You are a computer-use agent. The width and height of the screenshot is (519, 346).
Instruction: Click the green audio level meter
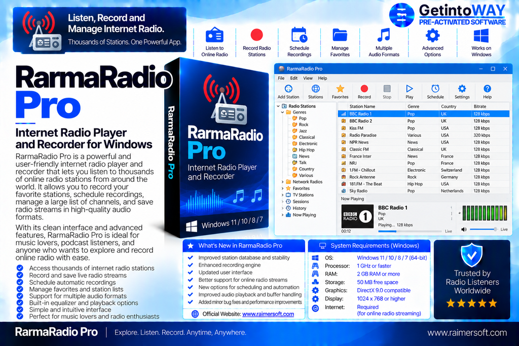point(485,213)
